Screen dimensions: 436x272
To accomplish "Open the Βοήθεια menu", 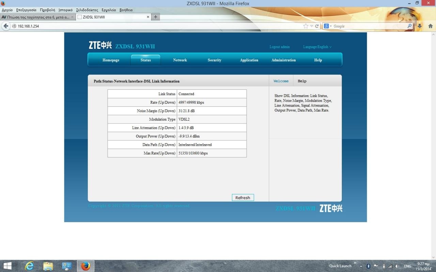I will tap(126, 10).
